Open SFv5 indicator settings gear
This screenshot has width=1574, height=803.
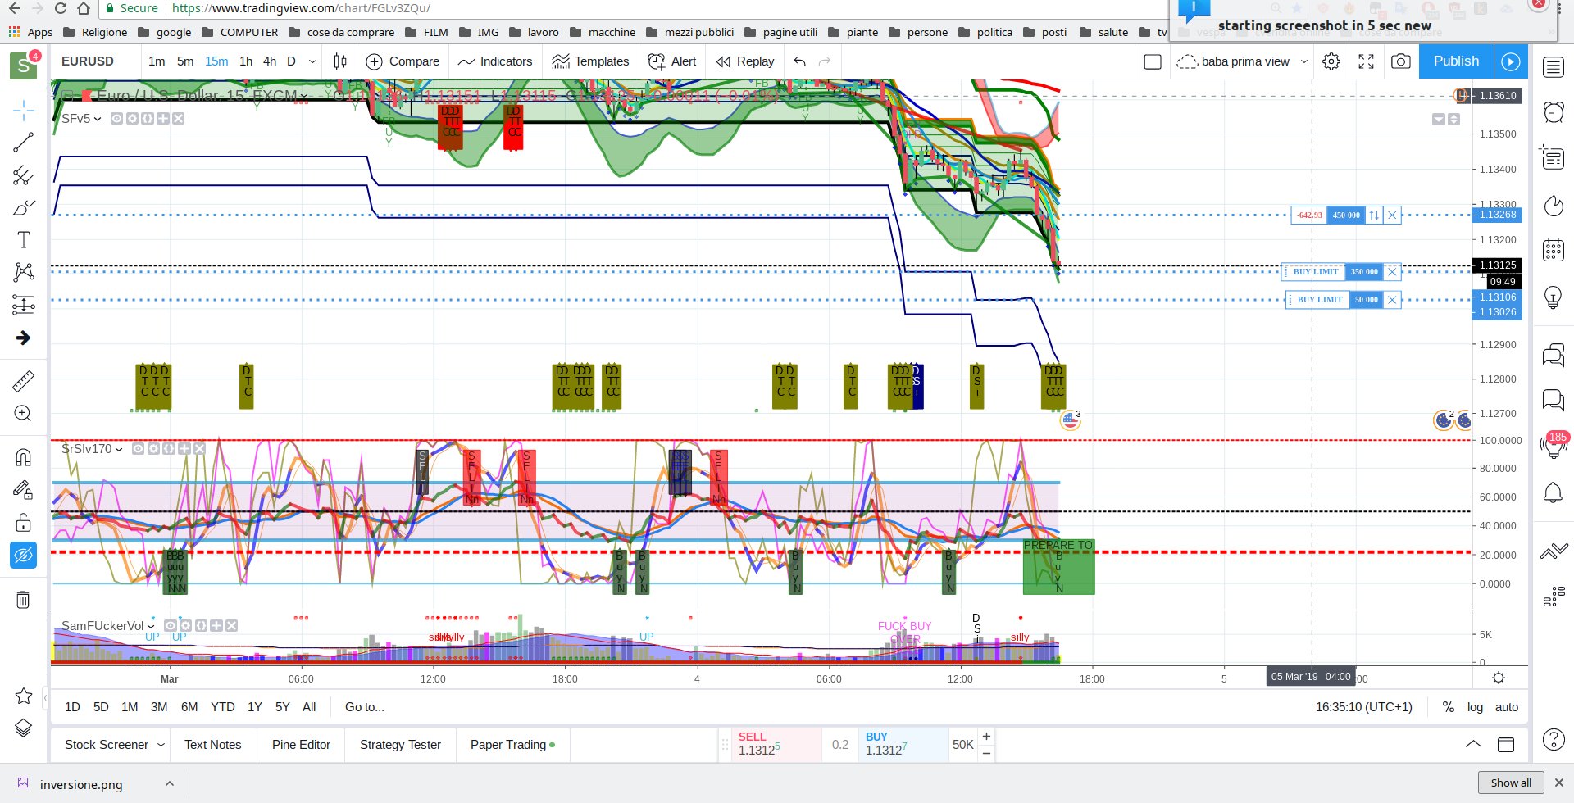[x=132, y=119]
